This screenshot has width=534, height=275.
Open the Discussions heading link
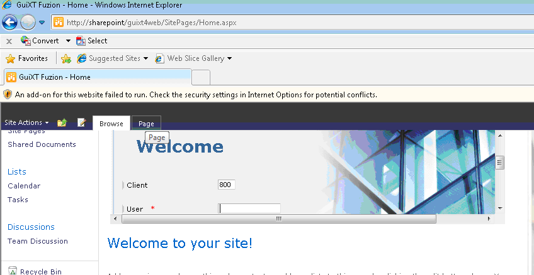click(31, 227)
